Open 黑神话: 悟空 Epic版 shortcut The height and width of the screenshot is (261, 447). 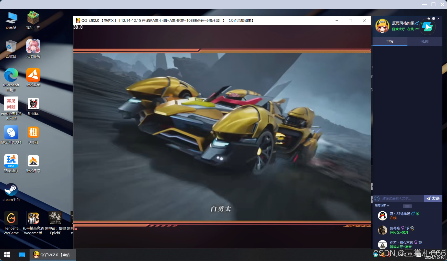coord(55,223)
